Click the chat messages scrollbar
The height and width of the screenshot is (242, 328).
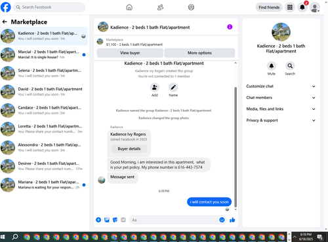pos(236,147)
